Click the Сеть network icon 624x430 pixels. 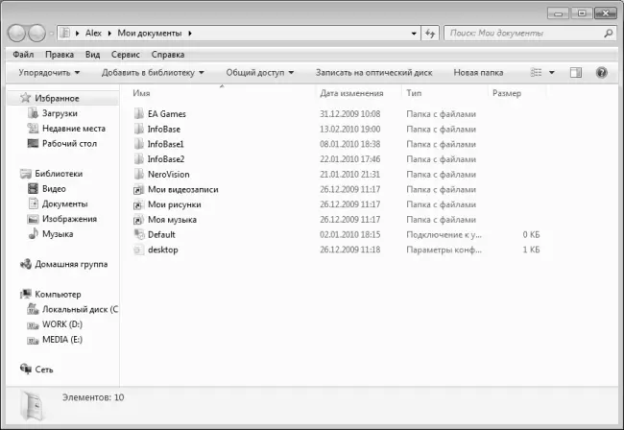26,370
